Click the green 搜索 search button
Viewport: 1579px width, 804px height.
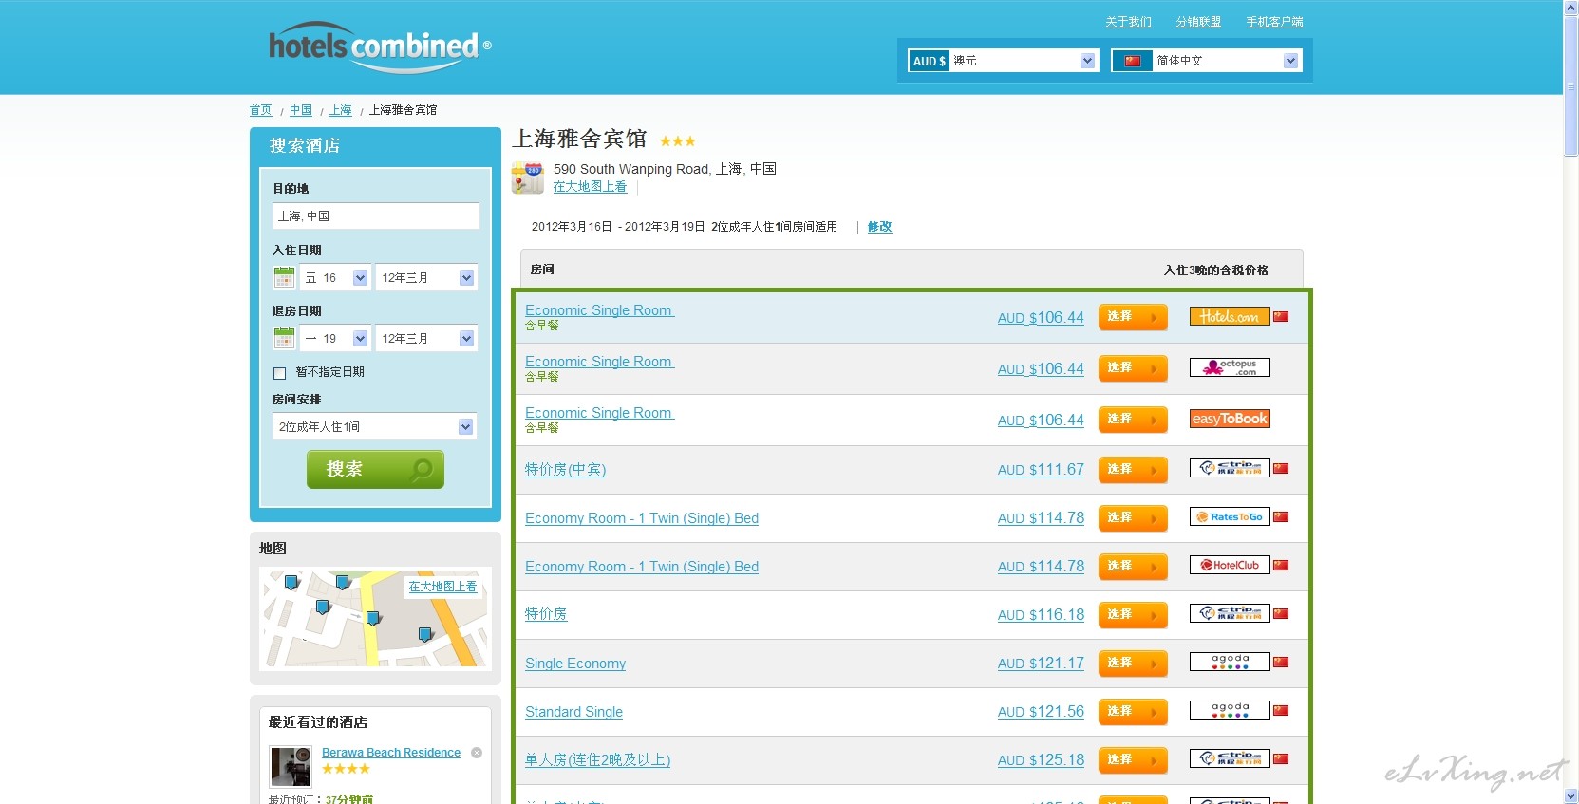(x=375, y=469)
